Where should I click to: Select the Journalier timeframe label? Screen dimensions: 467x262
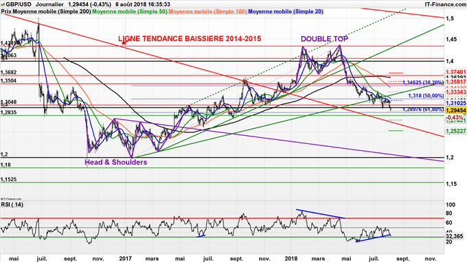click(x=50, y=4)
